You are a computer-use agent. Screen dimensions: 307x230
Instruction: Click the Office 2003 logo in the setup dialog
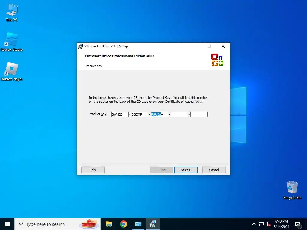pyautogui.click(x=217, y=60)
